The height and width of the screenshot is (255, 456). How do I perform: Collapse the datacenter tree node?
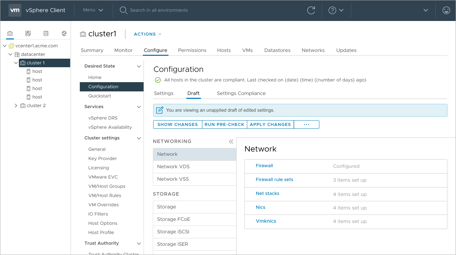pyautogui.click(x=10, y=54)
